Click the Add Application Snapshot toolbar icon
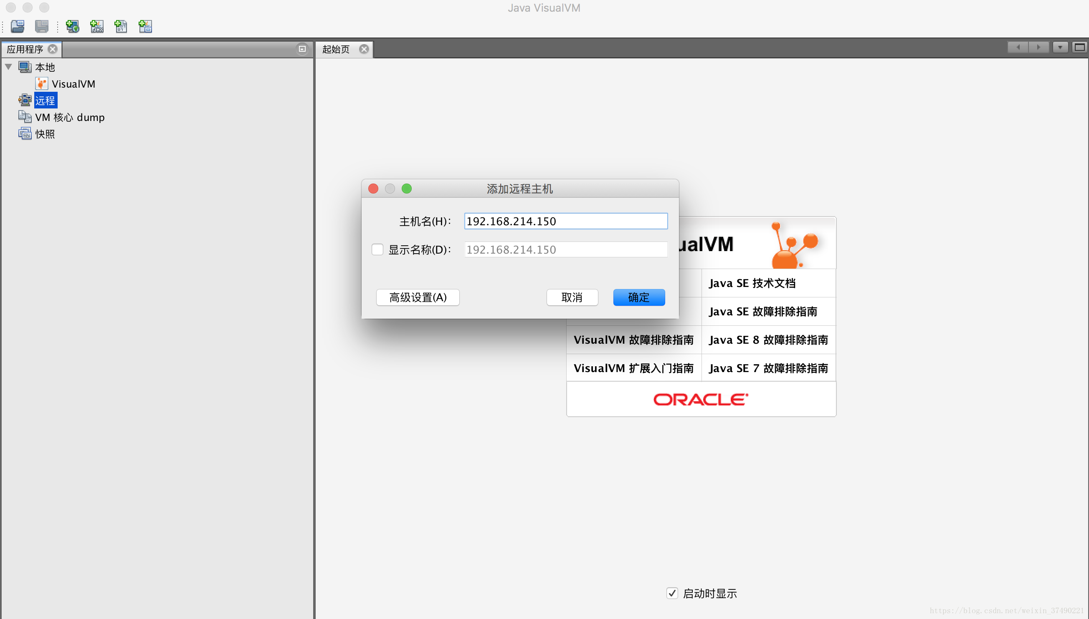The height and width of the screenshot is (619, 1089). coord(145,26)
